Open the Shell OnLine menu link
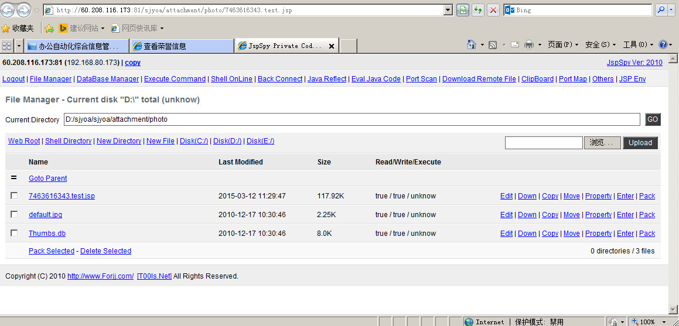 [x=231, y=78]
